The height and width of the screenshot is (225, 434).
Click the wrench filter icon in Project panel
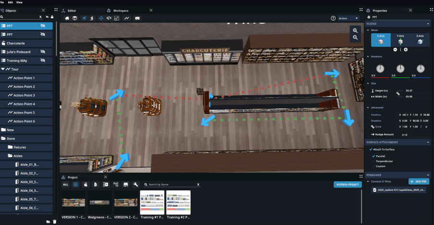pos(135,184)
